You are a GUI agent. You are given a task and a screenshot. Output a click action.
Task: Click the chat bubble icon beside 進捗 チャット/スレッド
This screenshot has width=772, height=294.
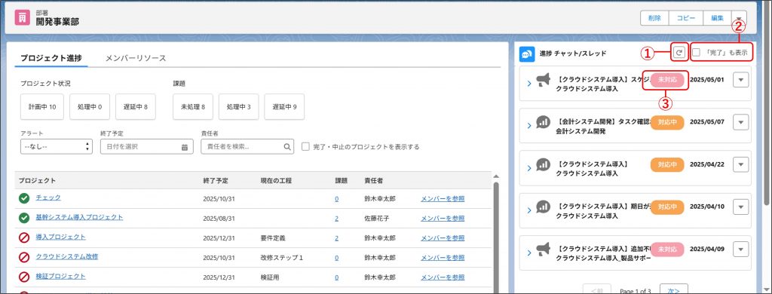527,54
